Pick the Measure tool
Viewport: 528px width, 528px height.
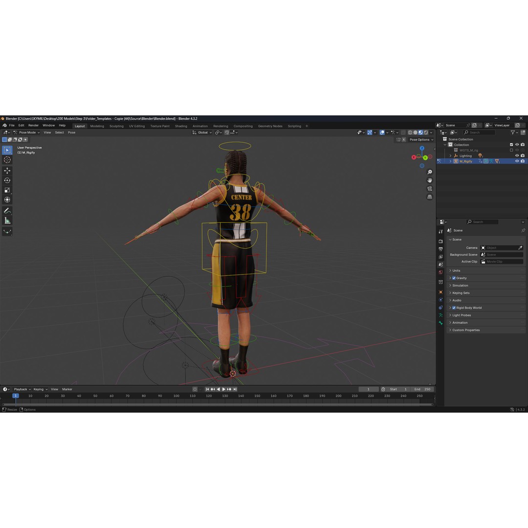click(7, 220)
